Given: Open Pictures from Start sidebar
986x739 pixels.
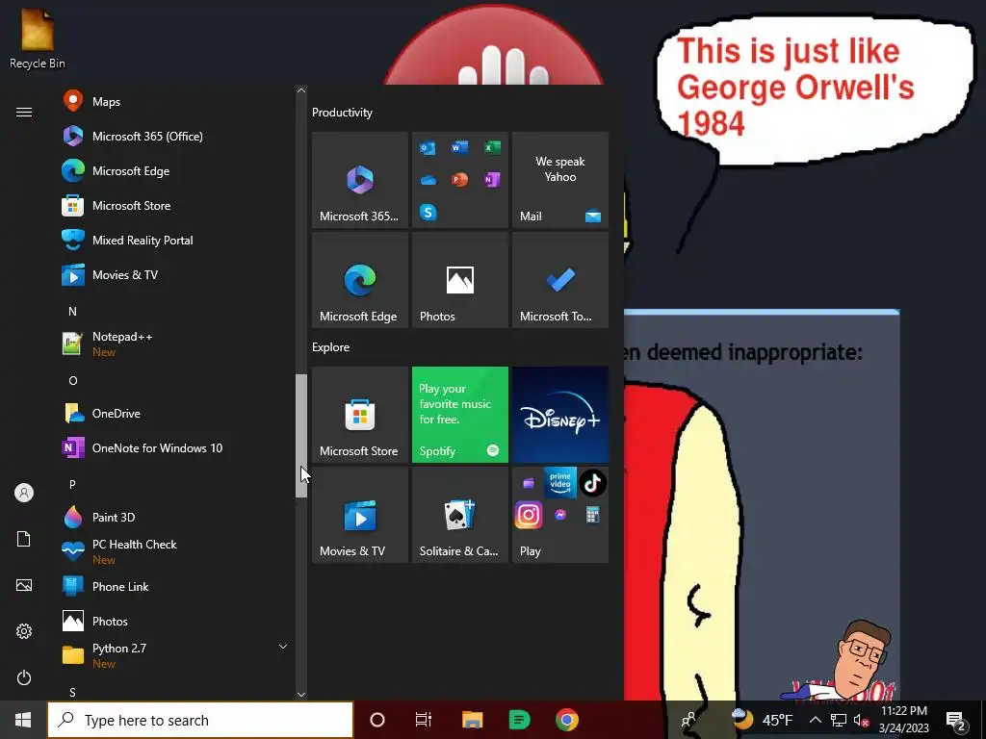Looking at the screenshot, I should coord(24,585).
